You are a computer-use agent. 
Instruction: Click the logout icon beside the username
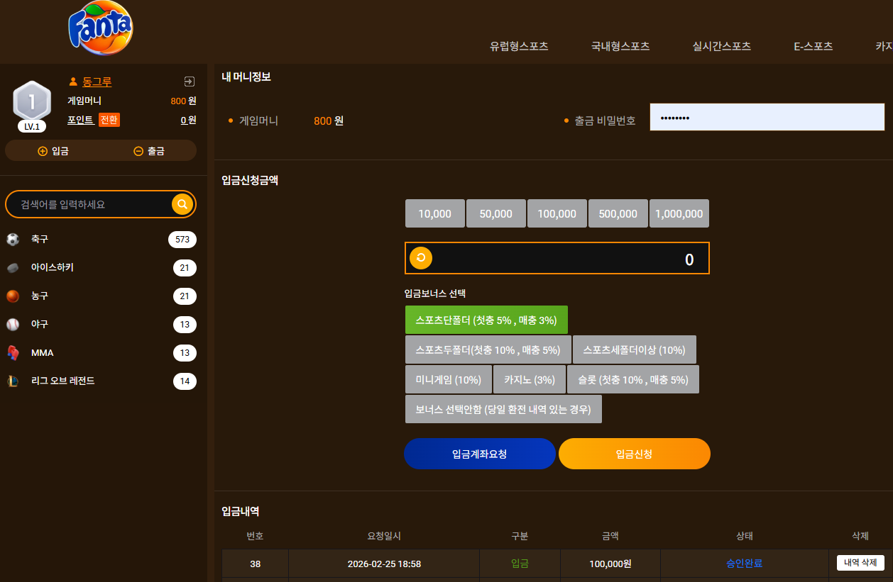click(189, 82)
